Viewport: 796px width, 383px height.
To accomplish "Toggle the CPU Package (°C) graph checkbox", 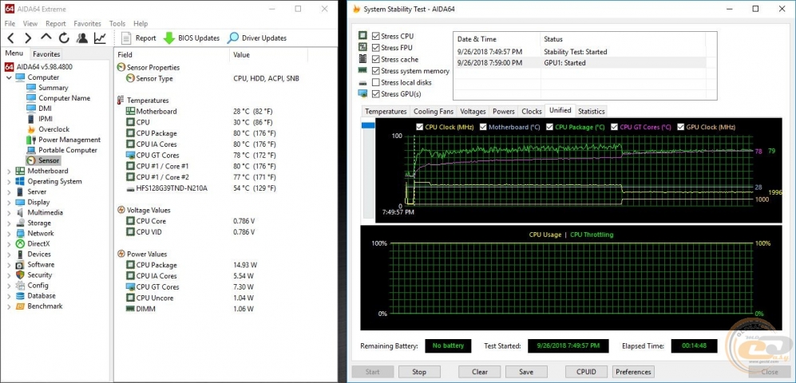I will click(549, 127).
